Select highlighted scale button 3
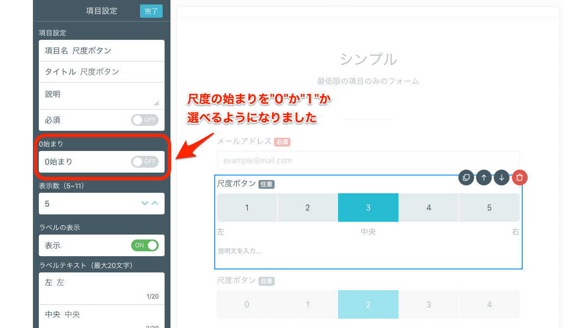 click(x=368, y=208)
